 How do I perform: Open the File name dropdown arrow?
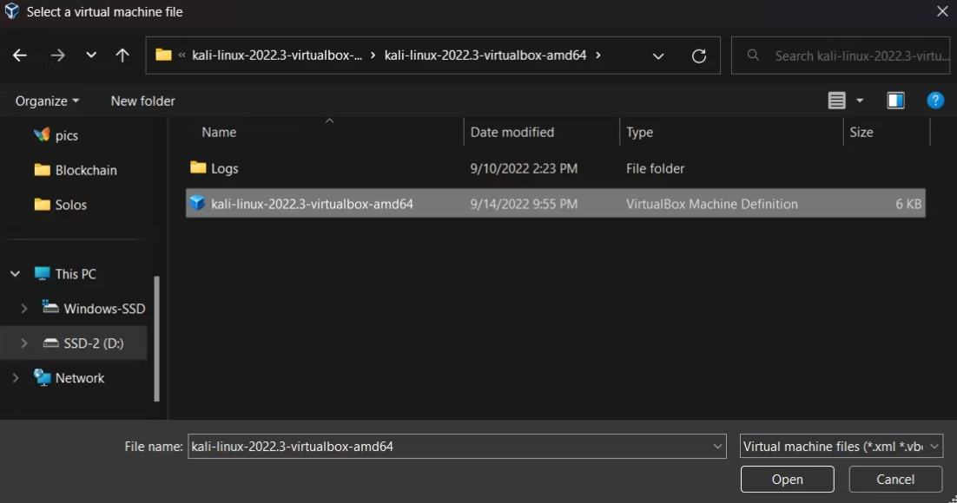717,447
